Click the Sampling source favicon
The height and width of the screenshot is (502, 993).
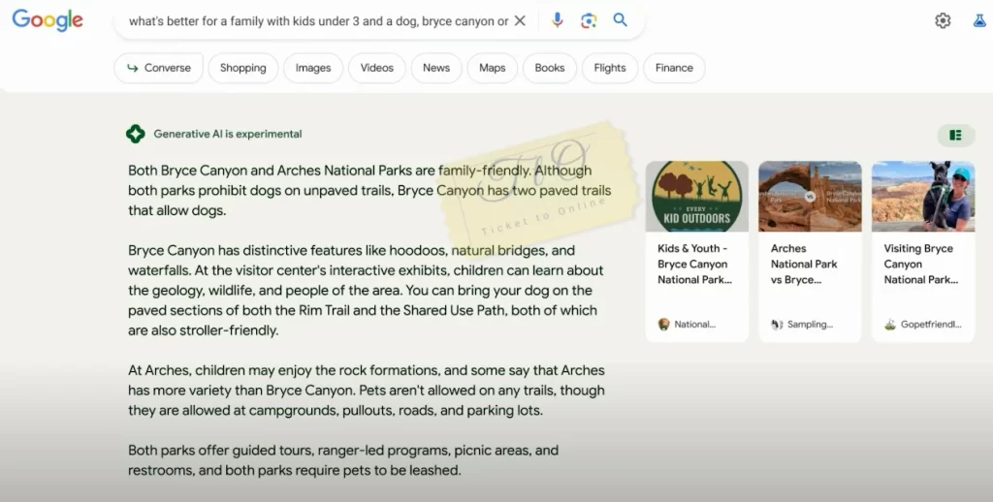[x=777, y=324]
